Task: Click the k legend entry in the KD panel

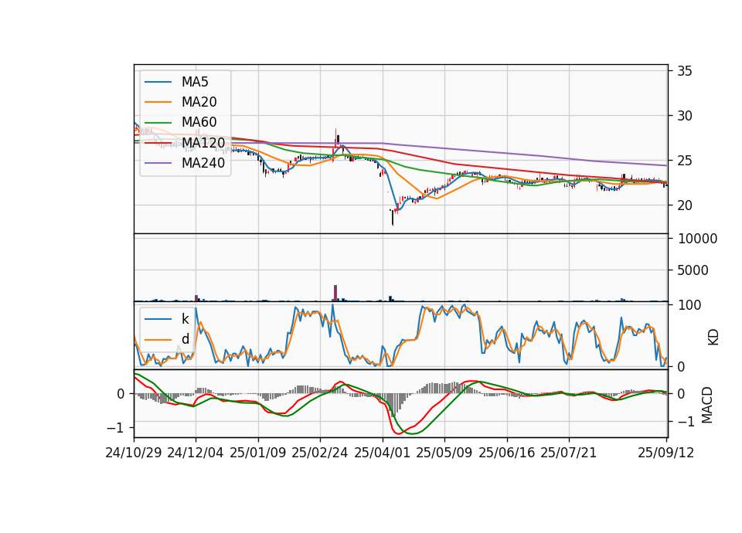Action: click(185, 319)
